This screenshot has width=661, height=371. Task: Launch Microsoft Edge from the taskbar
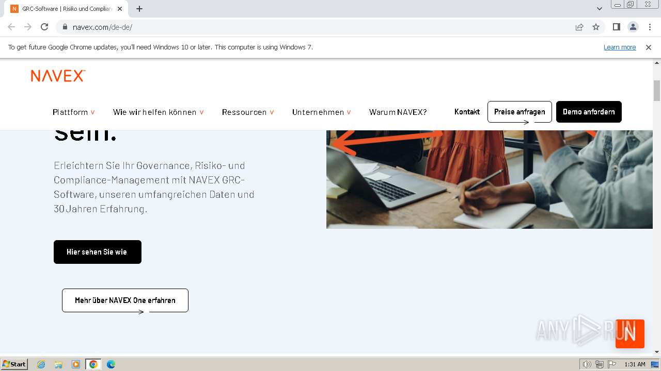111,364
